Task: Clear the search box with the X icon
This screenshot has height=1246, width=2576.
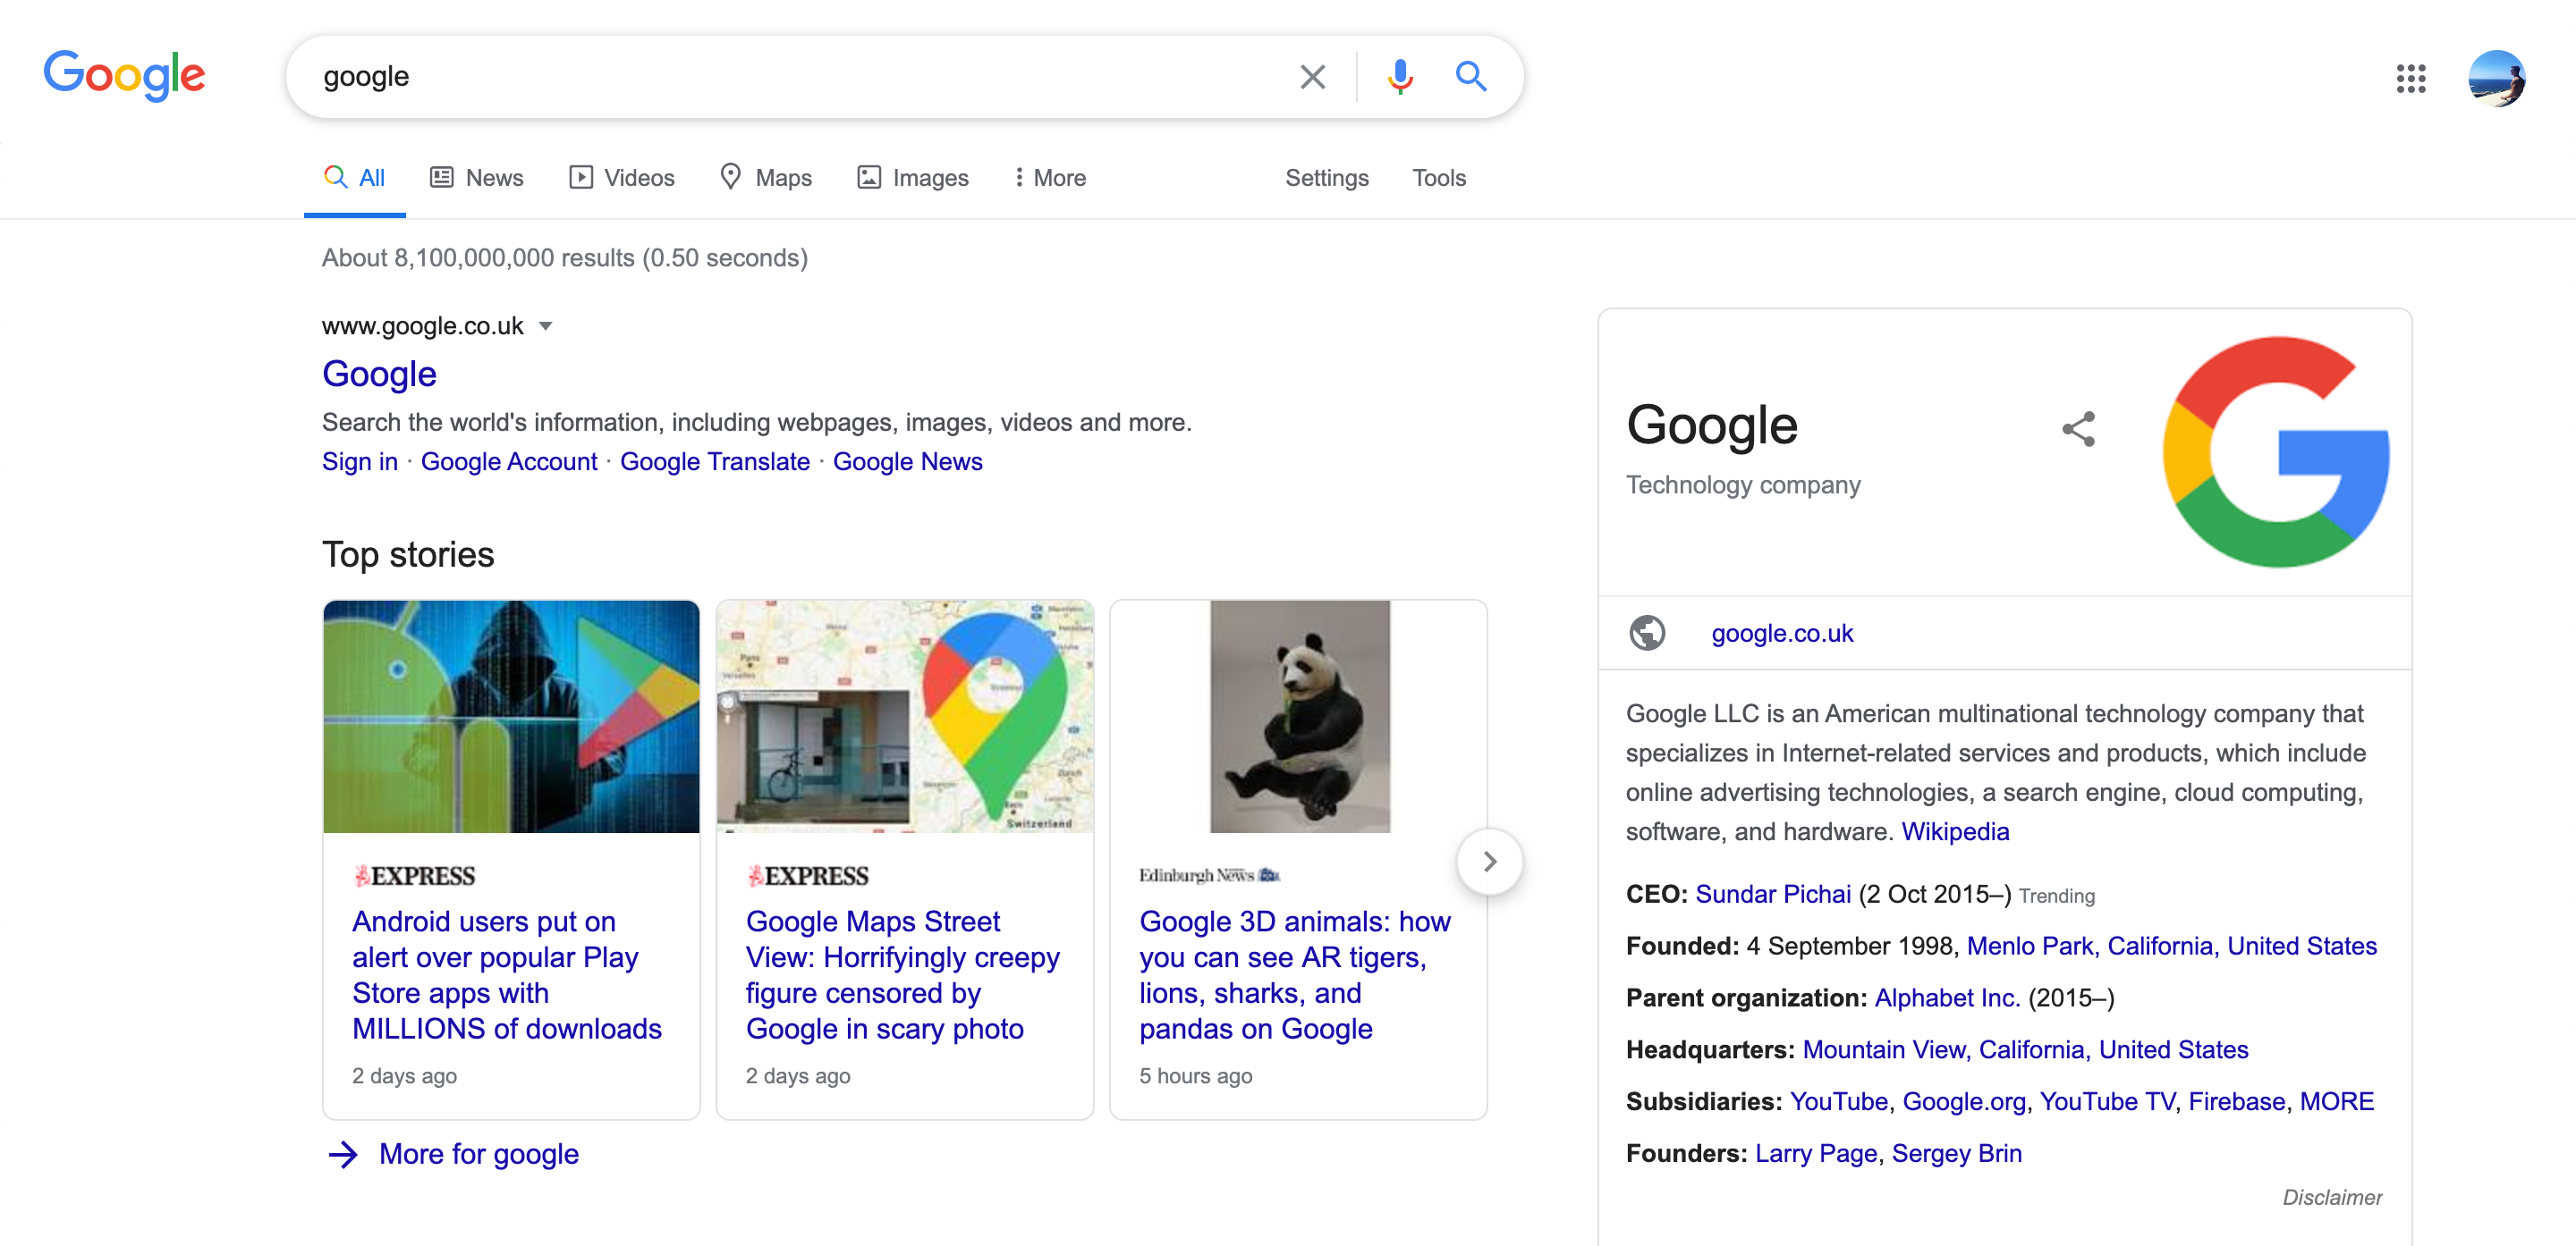Action: pyautogui.click(x=1312, y=77)
